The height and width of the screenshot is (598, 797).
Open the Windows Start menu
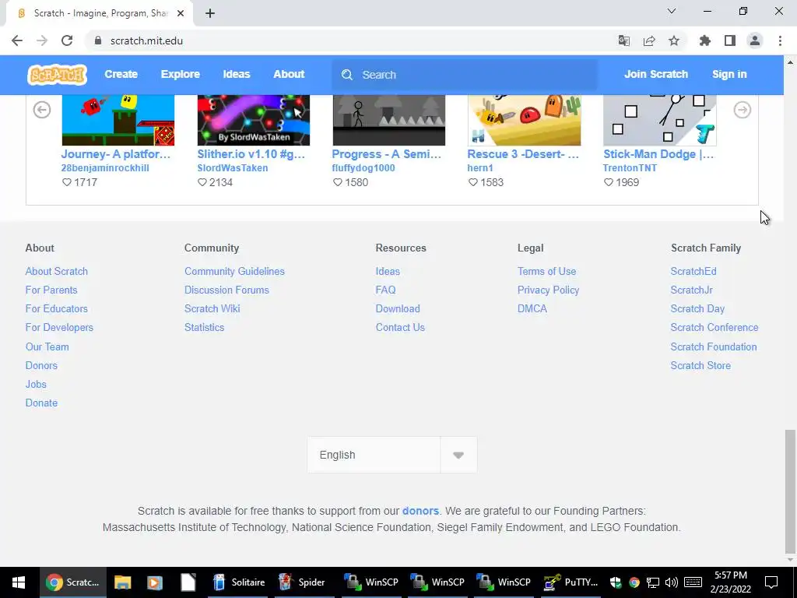19,582
